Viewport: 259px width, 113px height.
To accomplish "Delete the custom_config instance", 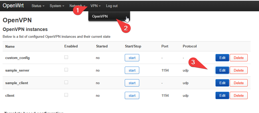I will coord(239,58).
